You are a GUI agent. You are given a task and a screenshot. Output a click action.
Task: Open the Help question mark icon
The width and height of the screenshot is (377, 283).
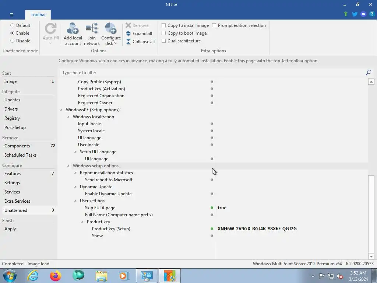click(372, 14)
